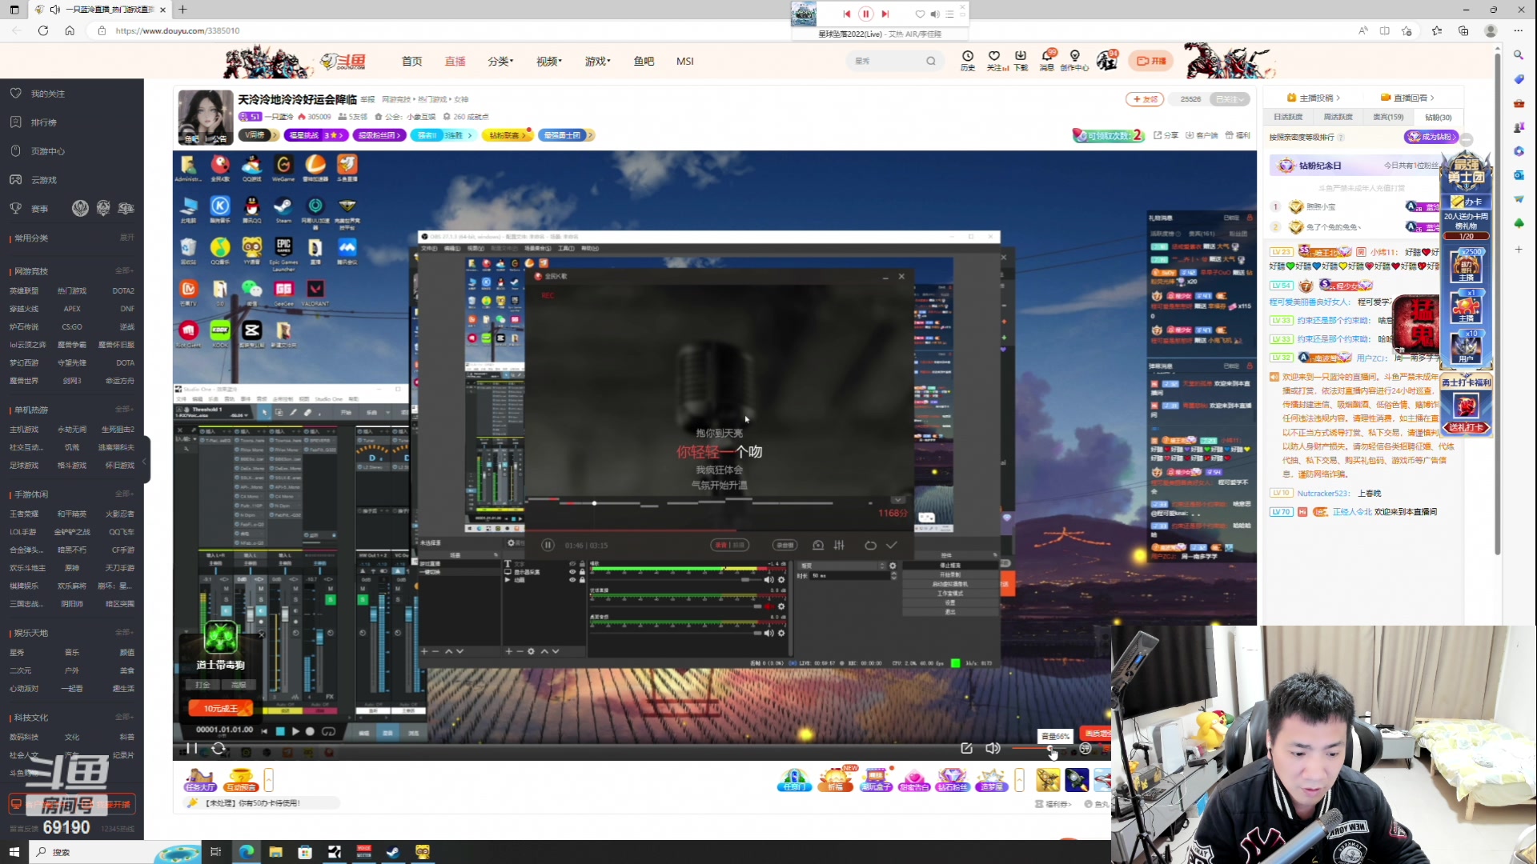Viewport: 1537px width, 864px height.
Task: Click the 客户端 client download link
Action: (x=1202, y=135)
